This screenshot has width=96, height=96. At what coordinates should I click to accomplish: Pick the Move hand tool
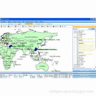(x=29, y=26)
